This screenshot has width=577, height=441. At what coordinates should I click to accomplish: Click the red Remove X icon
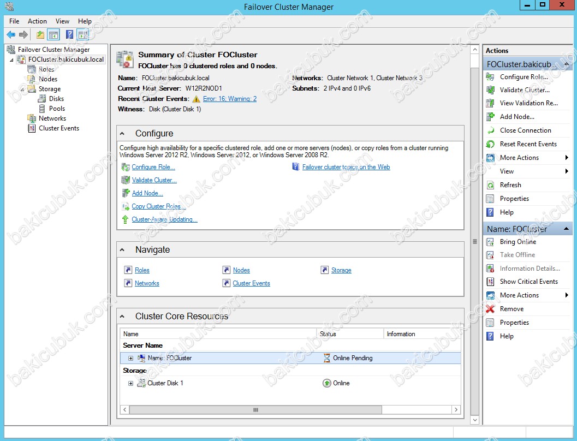490,309
